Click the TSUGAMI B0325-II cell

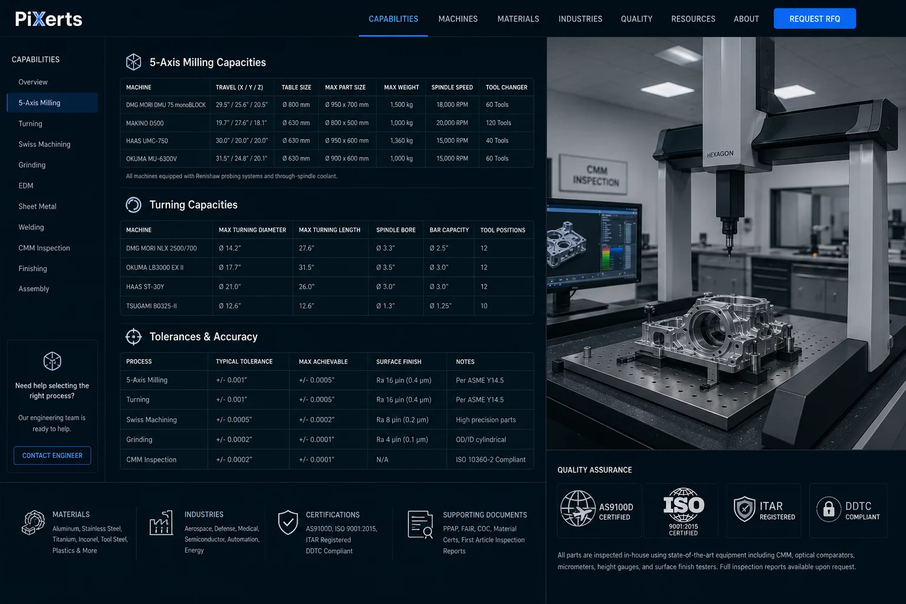pos(166,306)
